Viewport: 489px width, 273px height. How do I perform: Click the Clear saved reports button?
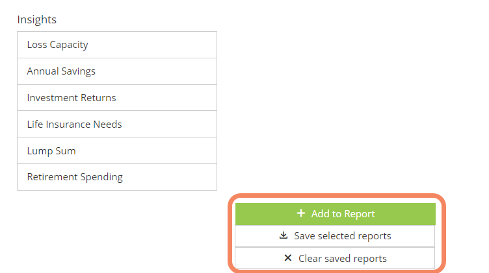click(x=335, y=258)
